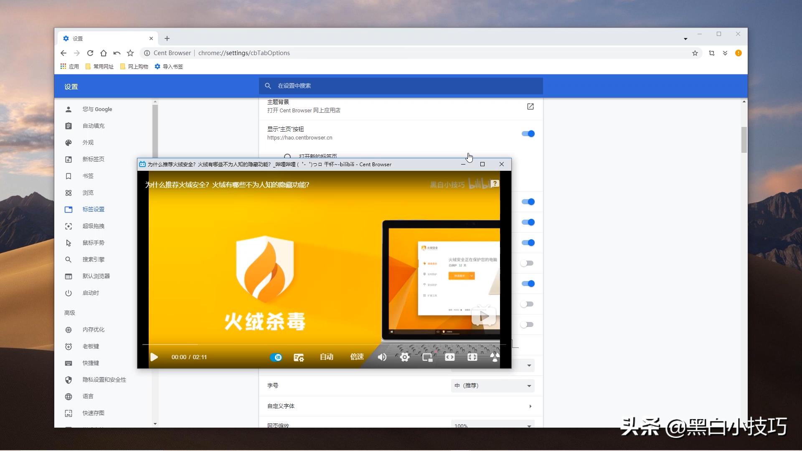Expand 自定义字体 settings arrow
Image resolution: width=802 pixels, height=451 pixels.
click(530, 406)
